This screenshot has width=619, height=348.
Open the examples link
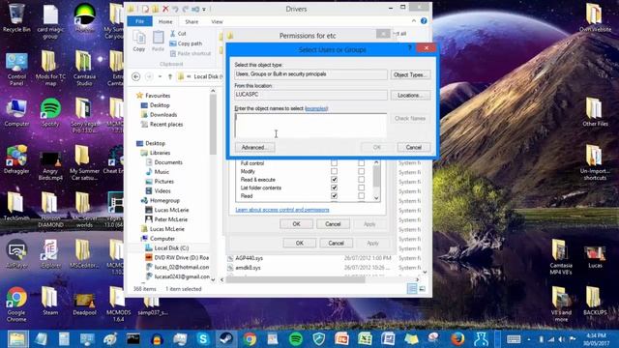(316, 108)
